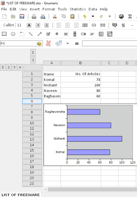Create a checkbox with the checkbox tool
This screenshot has height=197, width=137.
point(48,34)
